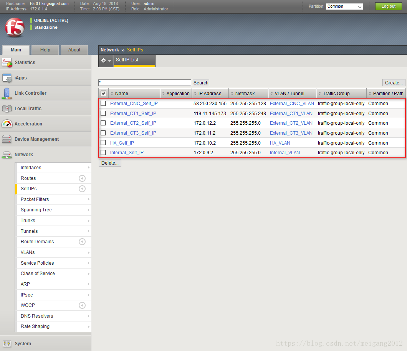
Task: Click the Create... button
Action: coord(394,83)
